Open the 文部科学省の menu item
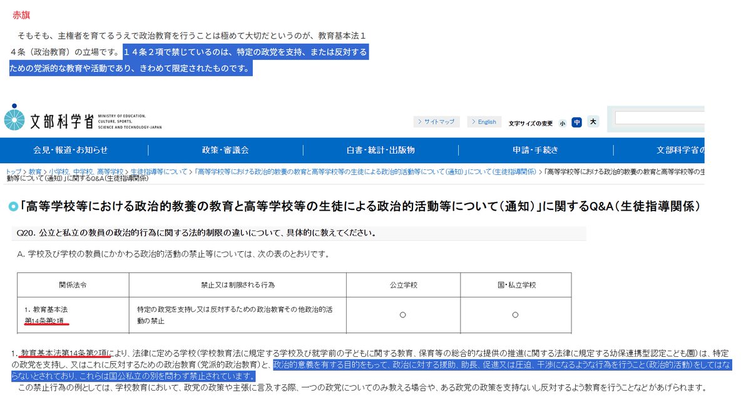This screenshot has width=751, height=415. tap(681, 150)
